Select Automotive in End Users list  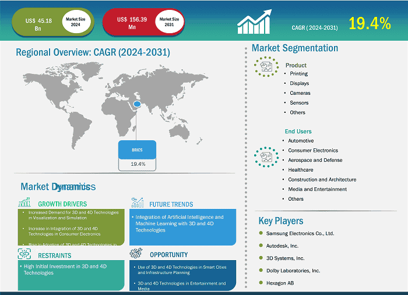click(x=301, y=141)
